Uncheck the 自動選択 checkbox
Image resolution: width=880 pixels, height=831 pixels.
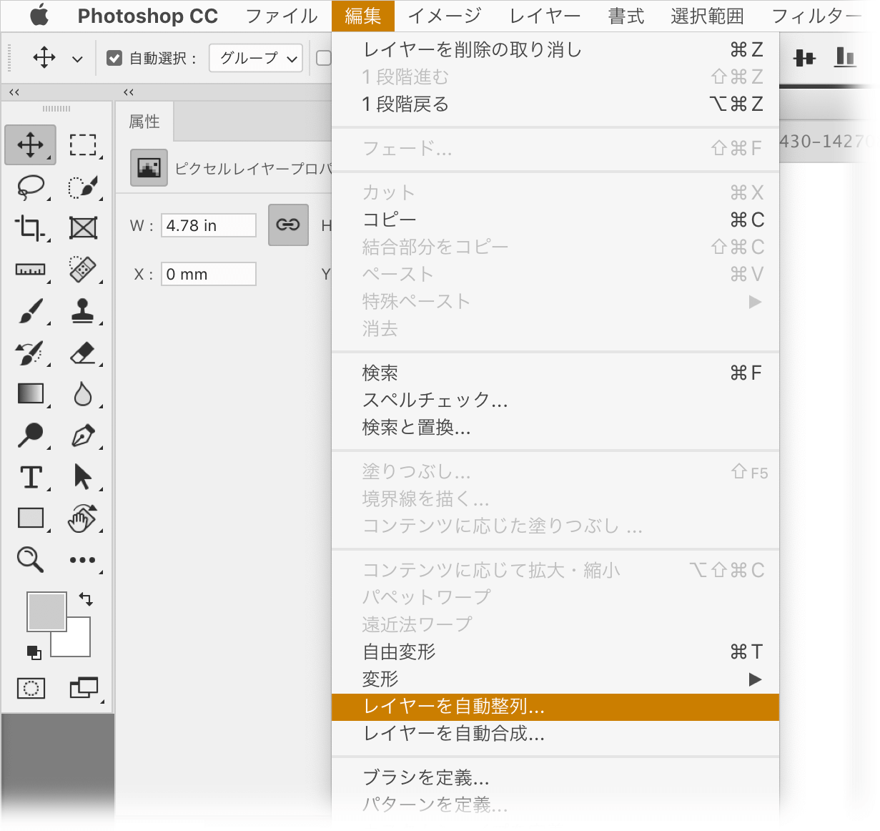[x=114, y=58]
